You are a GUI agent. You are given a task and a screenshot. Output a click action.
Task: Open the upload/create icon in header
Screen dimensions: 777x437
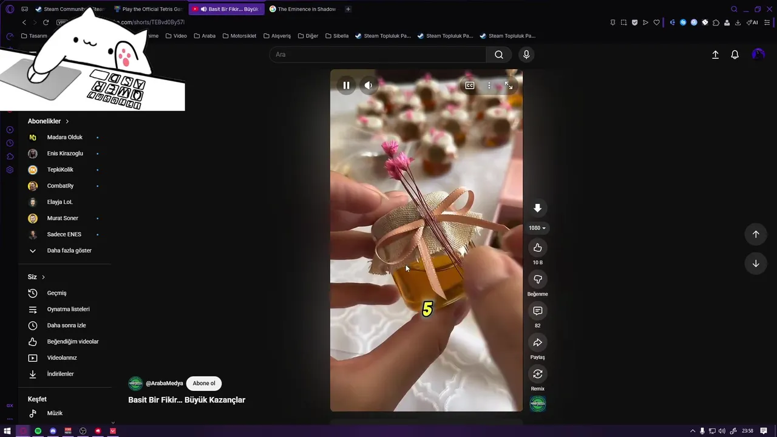coord(715,55)
